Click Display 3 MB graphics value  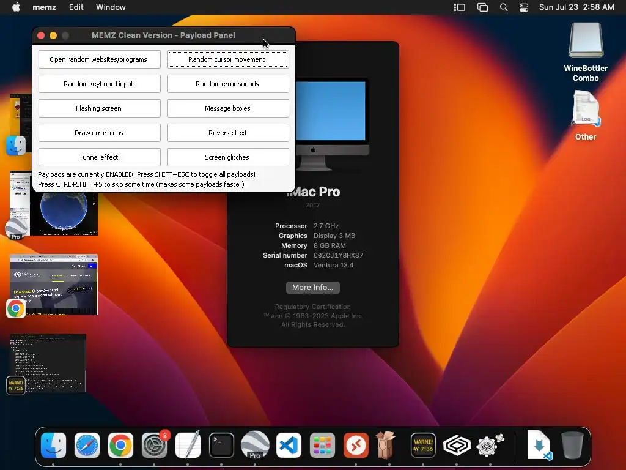pyautogui.click(x=334, y=236)
